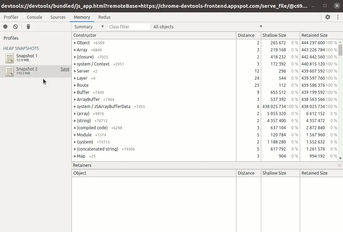Expand the Buffer constructor row

75,92
